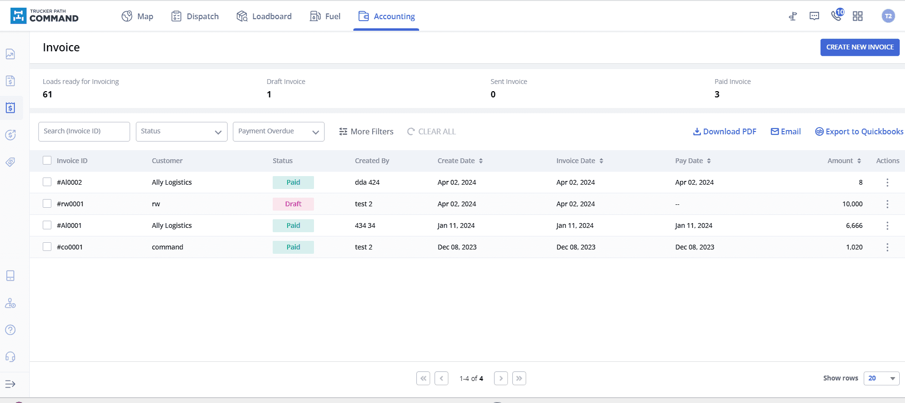
Task: Open the apps grid icon
Action: [x=857, y=16]
